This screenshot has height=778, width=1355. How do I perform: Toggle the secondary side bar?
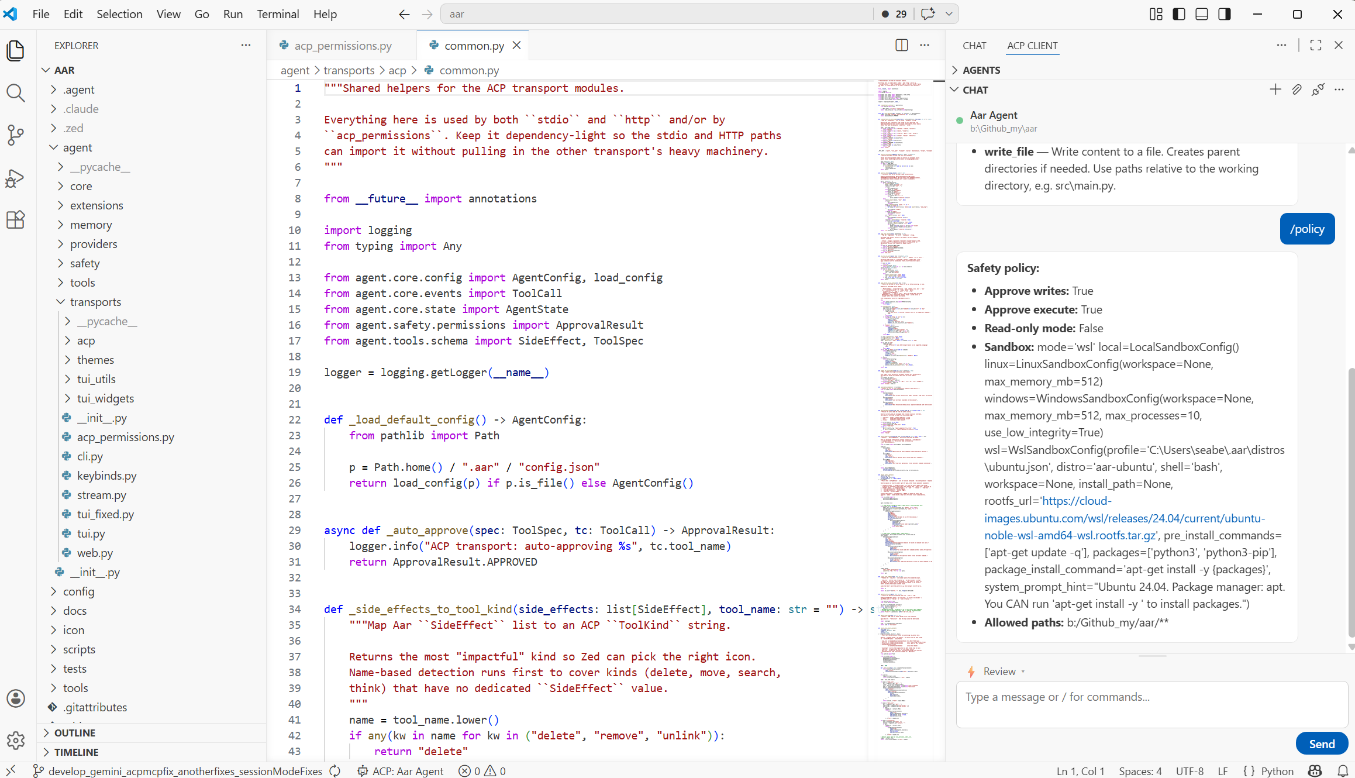coord(1225,14)
